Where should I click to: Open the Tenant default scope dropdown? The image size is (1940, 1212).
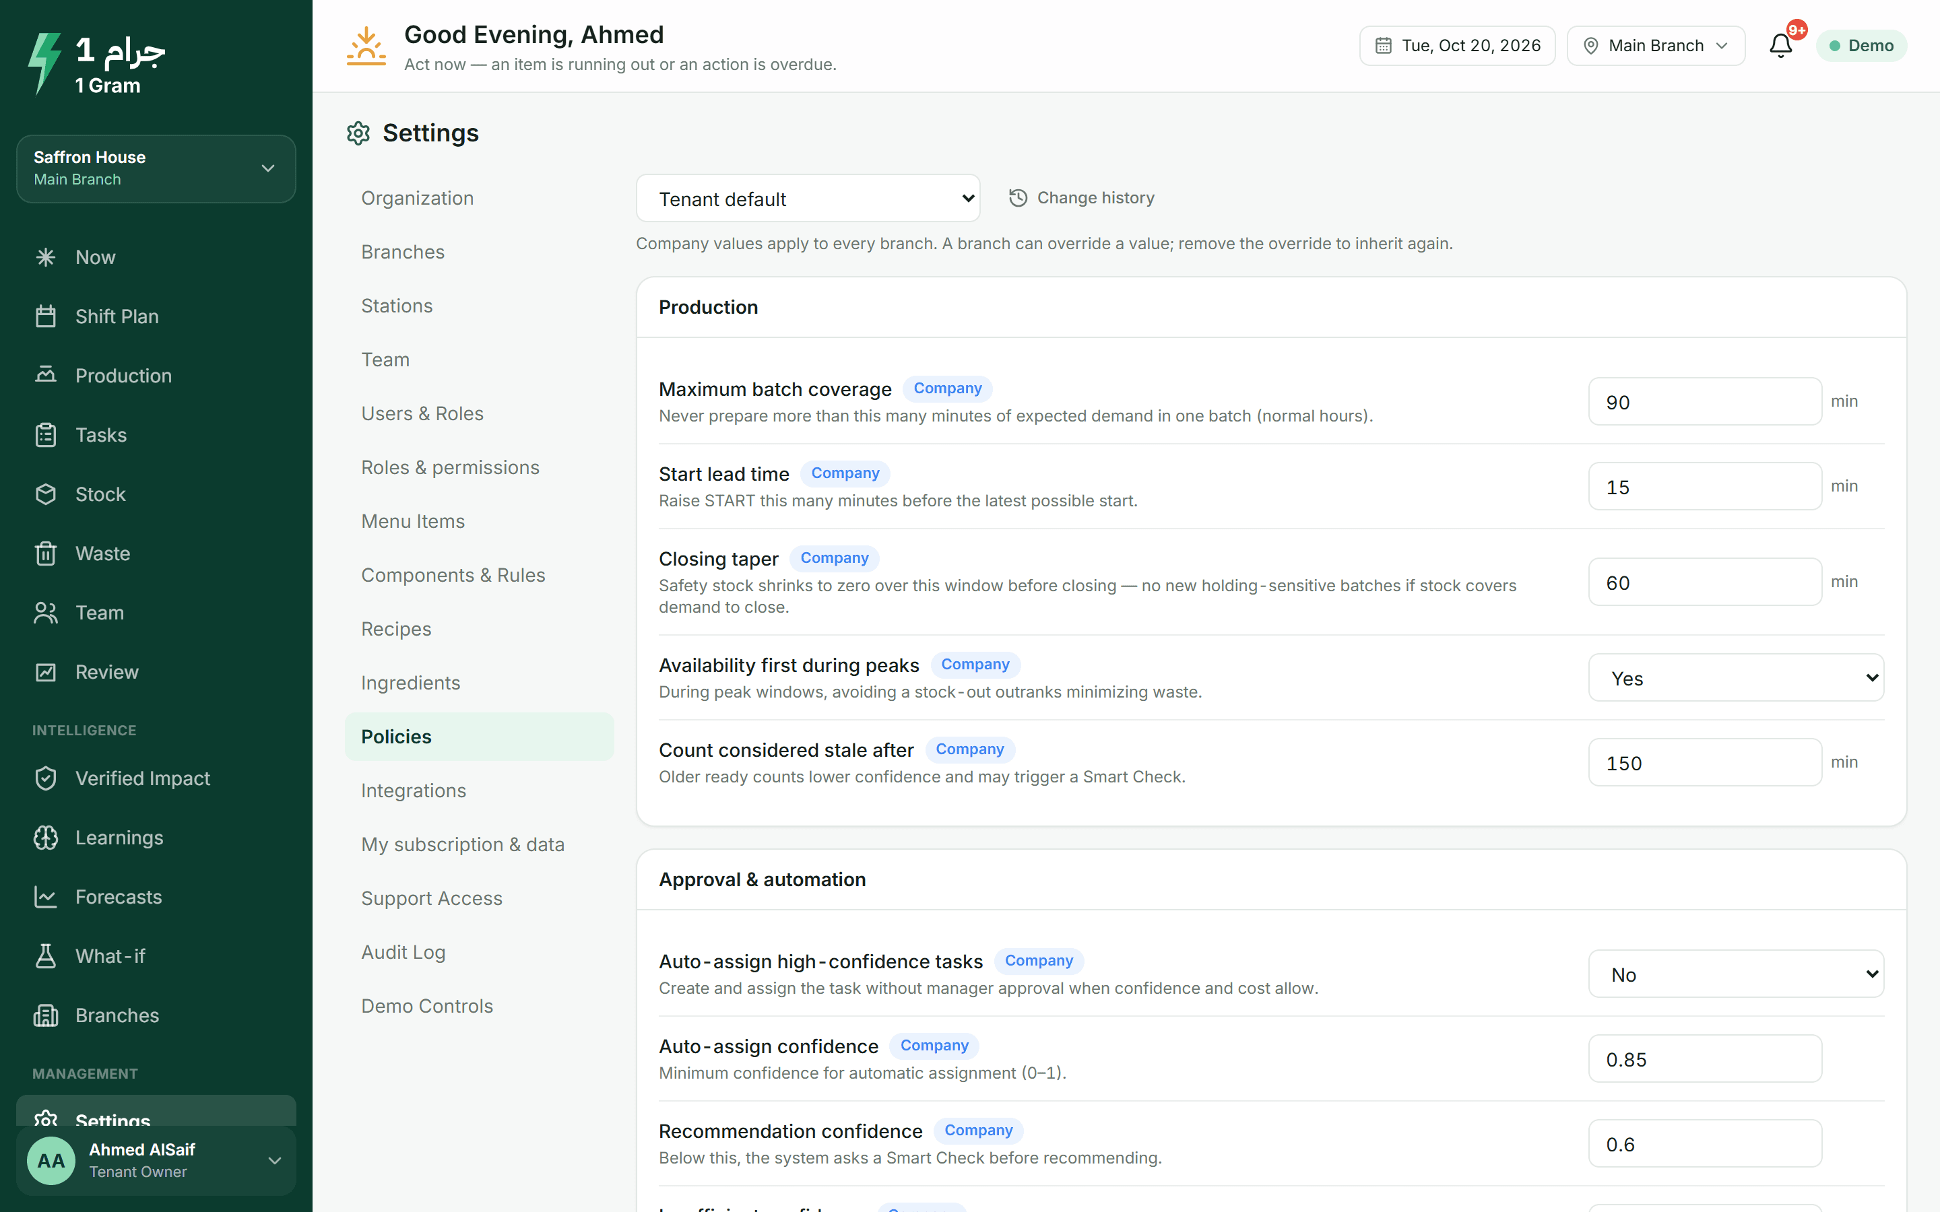point(807,198)
